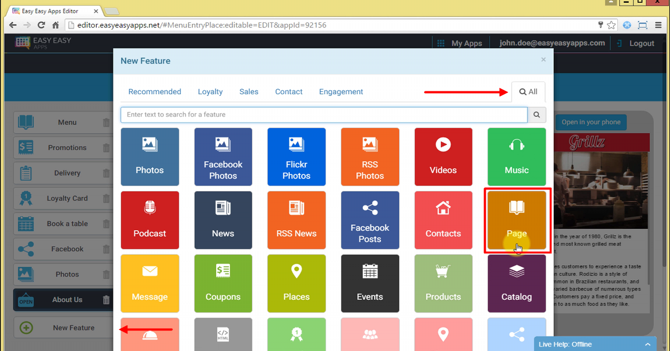The width and height of the screenshot is (670, 351).
Task: Add the Facebook Posts feature
Action: (370, 220)
